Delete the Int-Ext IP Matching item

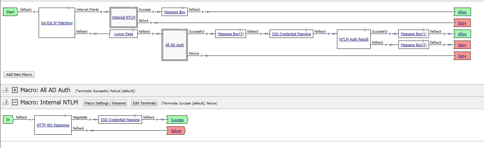(x=69, y=8)
